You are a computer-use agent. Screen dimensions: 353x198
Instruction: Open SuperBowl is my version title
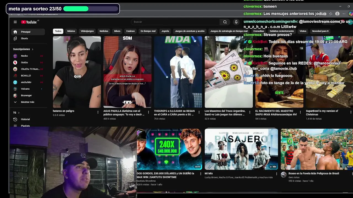click(x=322, y=113)
